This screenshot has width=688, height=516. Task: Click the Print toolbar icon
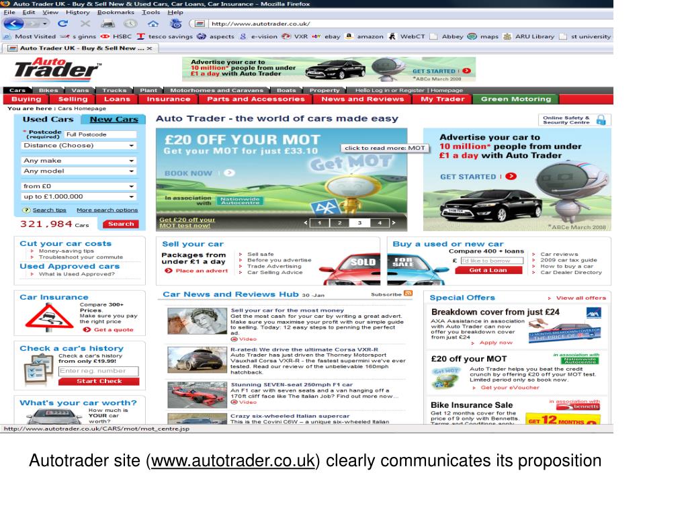(x=108, y=24)
